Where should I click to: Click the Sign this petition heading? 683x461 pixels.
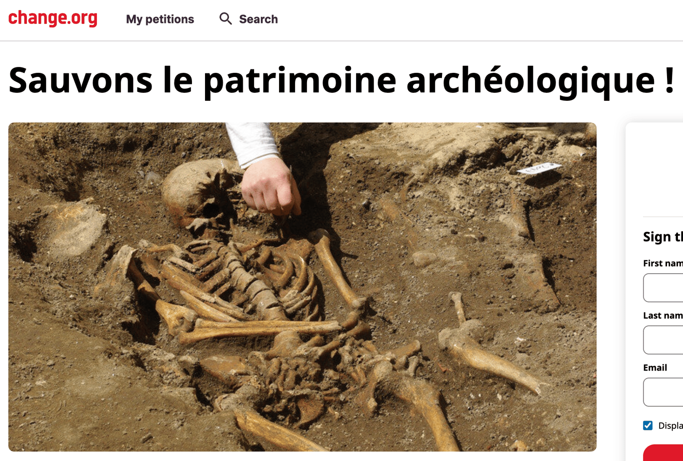(663, 236)
